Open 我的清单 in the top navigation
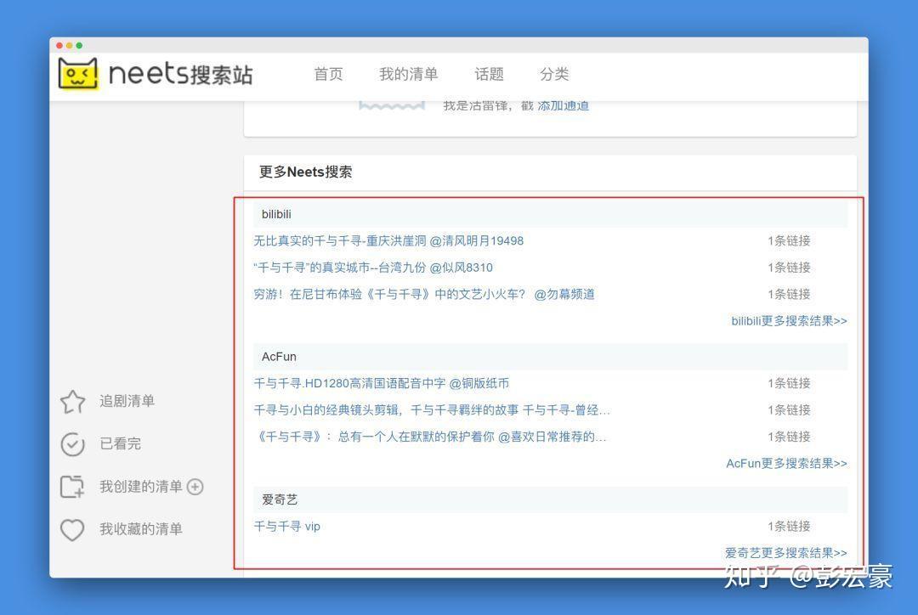 point(409,74)
